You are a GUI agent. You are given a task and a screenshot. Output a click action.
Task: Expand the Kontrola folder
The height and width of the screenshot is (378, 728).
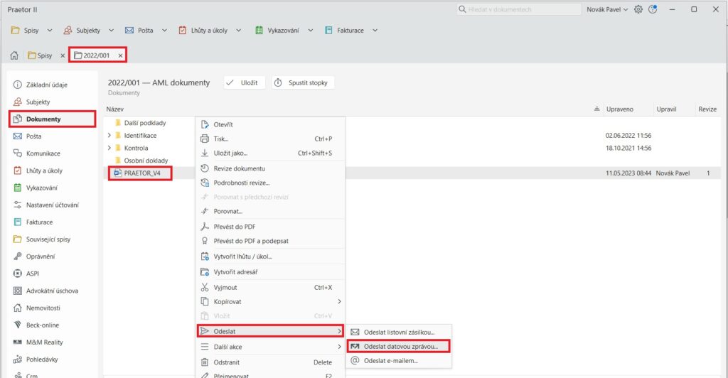pos(109,148)
